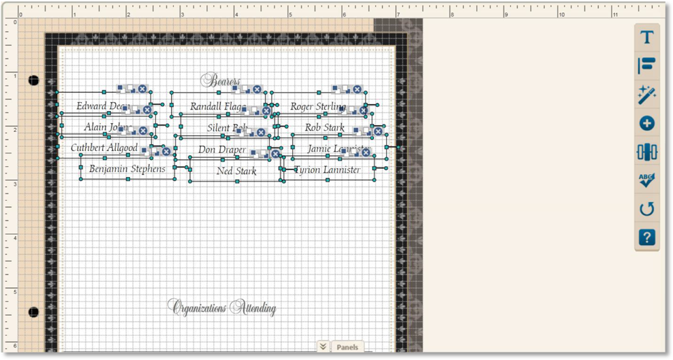Expand the double-chevron beside the Panels tab

coord(323,347)
